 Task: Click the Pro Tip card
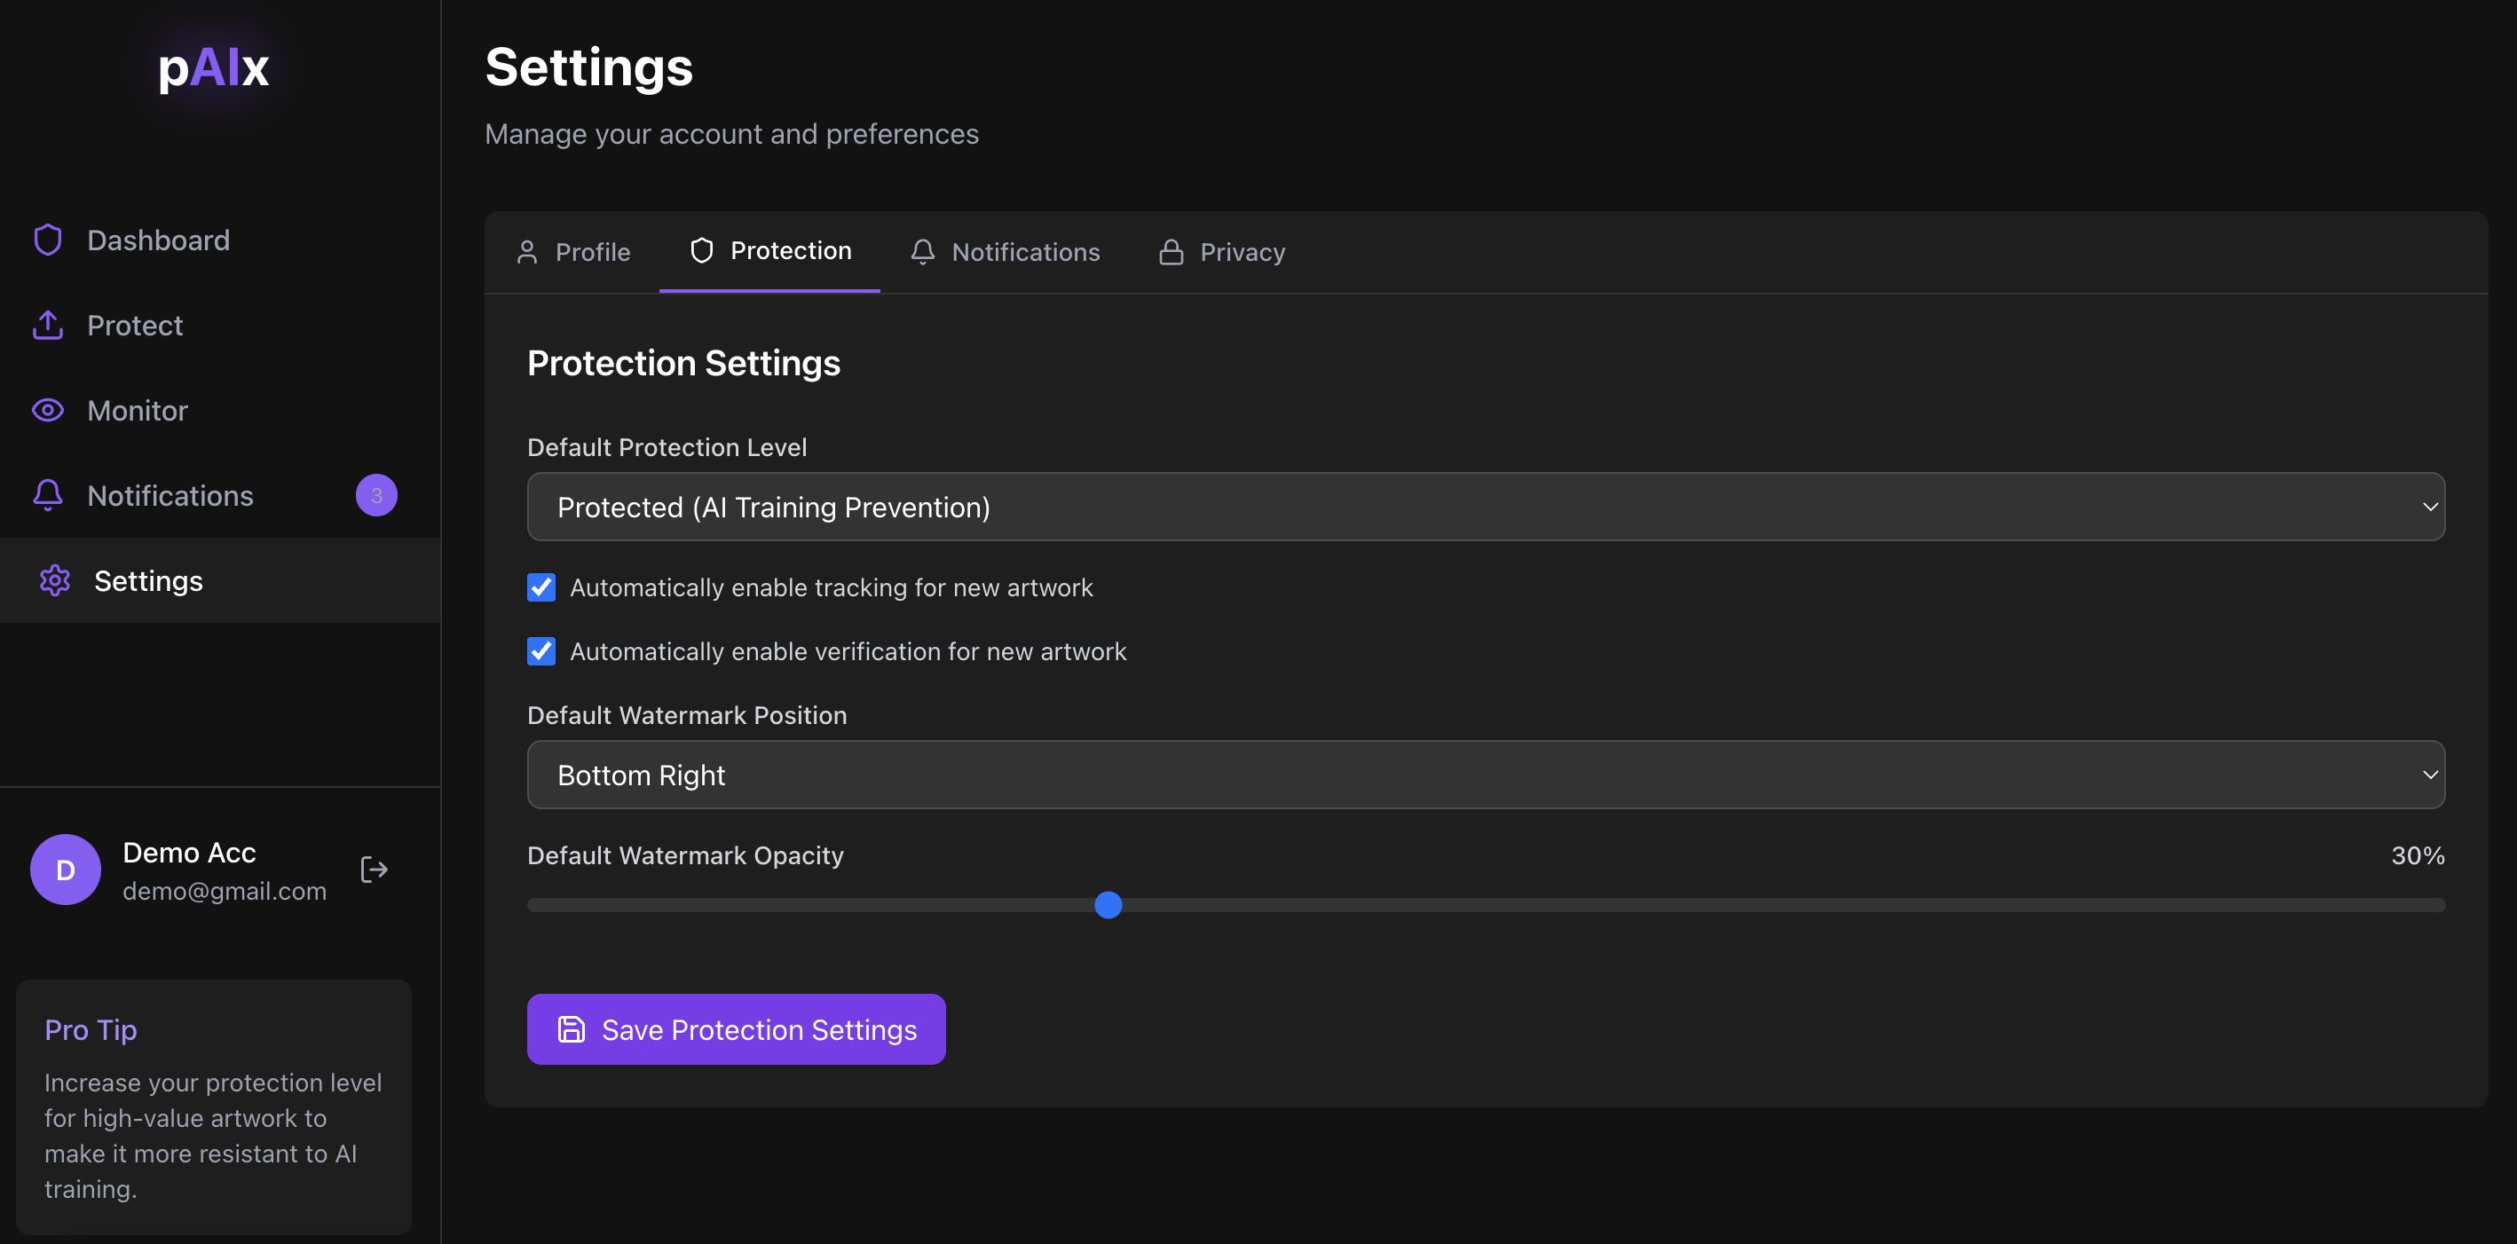pyautogui.click(x=213, y=1107)
